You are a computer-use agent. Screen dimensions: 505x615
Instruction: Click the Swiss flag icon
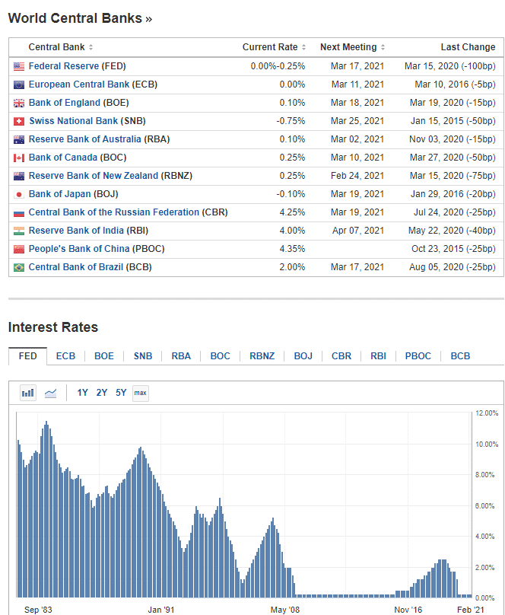[x=19, y=122]
